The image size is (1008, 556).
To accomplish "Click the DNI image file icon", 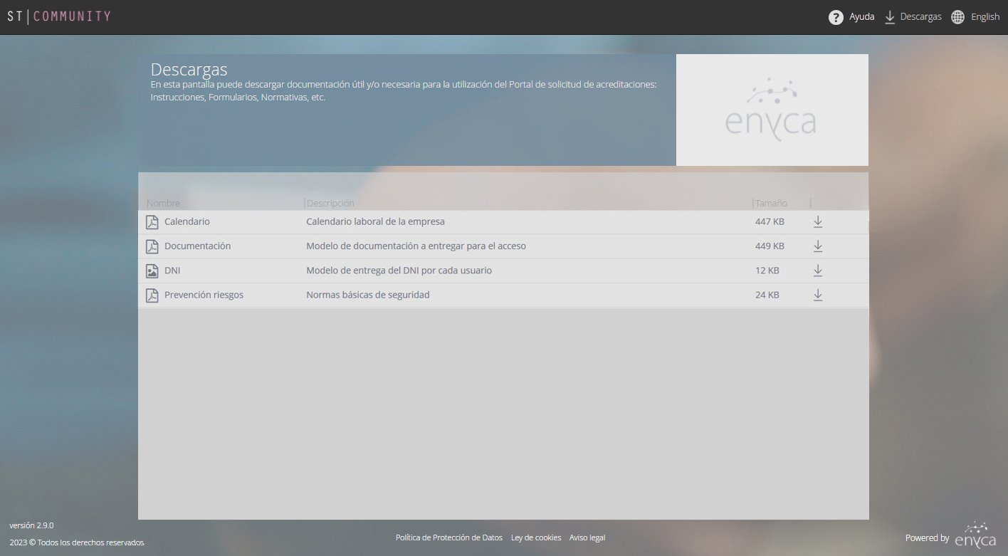I will tap(152, 271).
